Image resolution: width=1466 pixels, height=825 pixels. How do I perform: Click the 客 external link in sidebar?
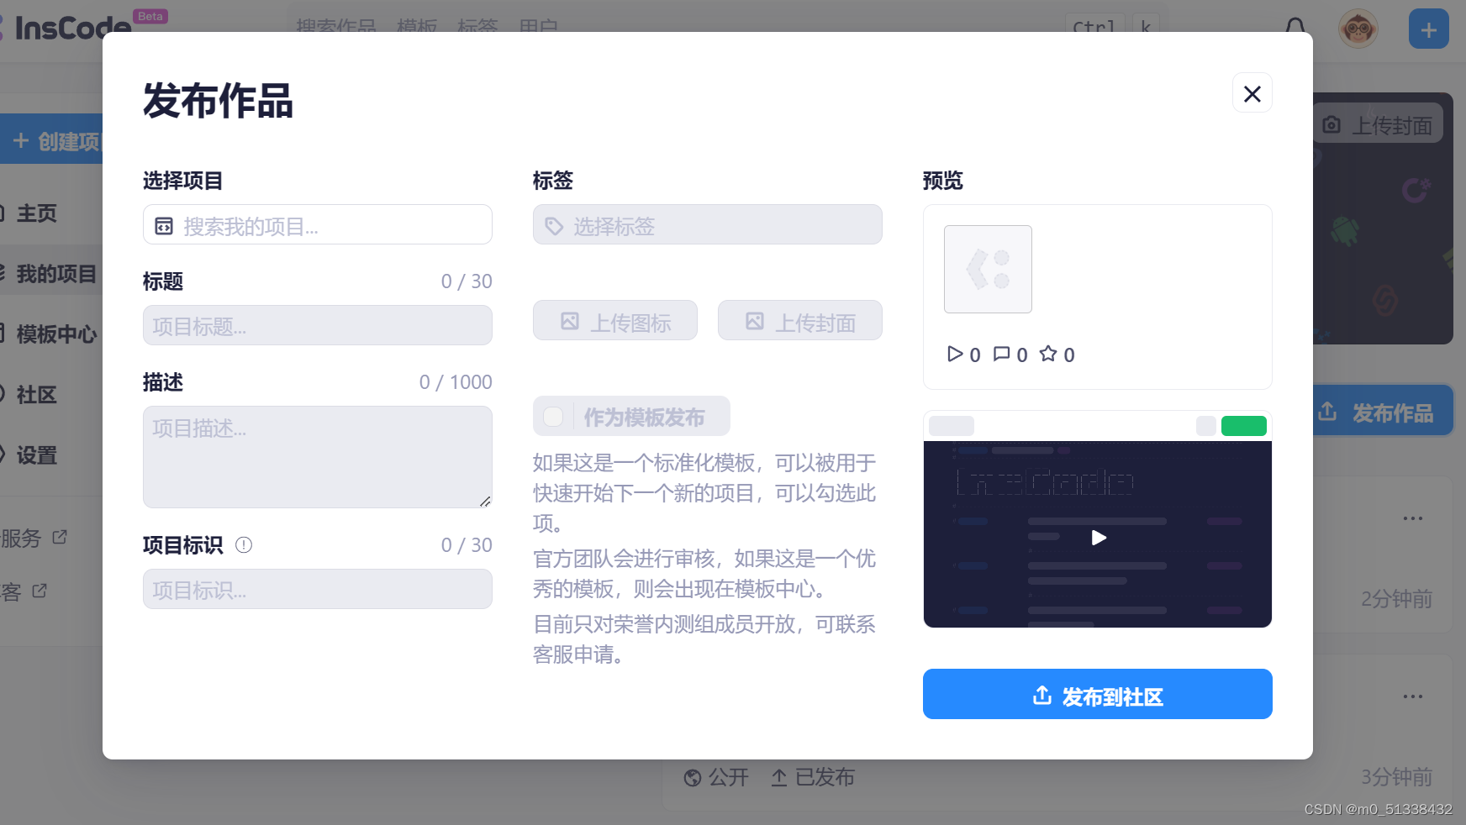tap(24, 591)
